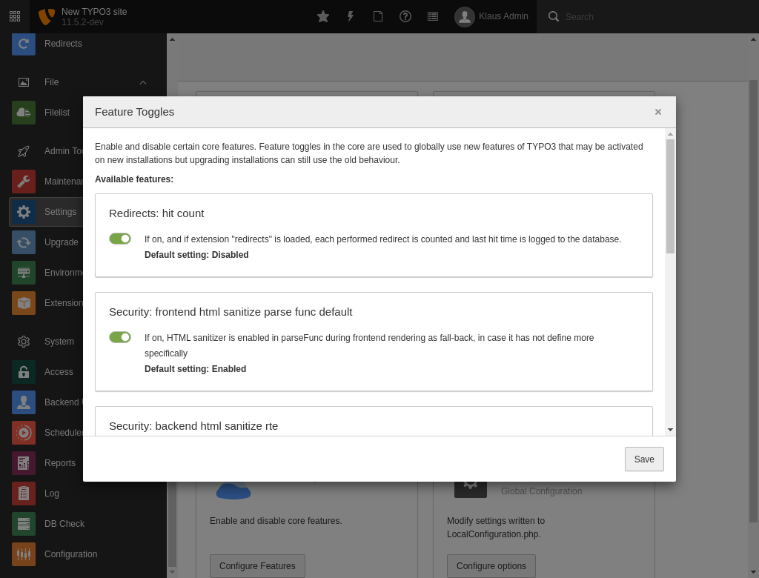Click 'Default setting: Disabled' text

click(x=196, y=255)
